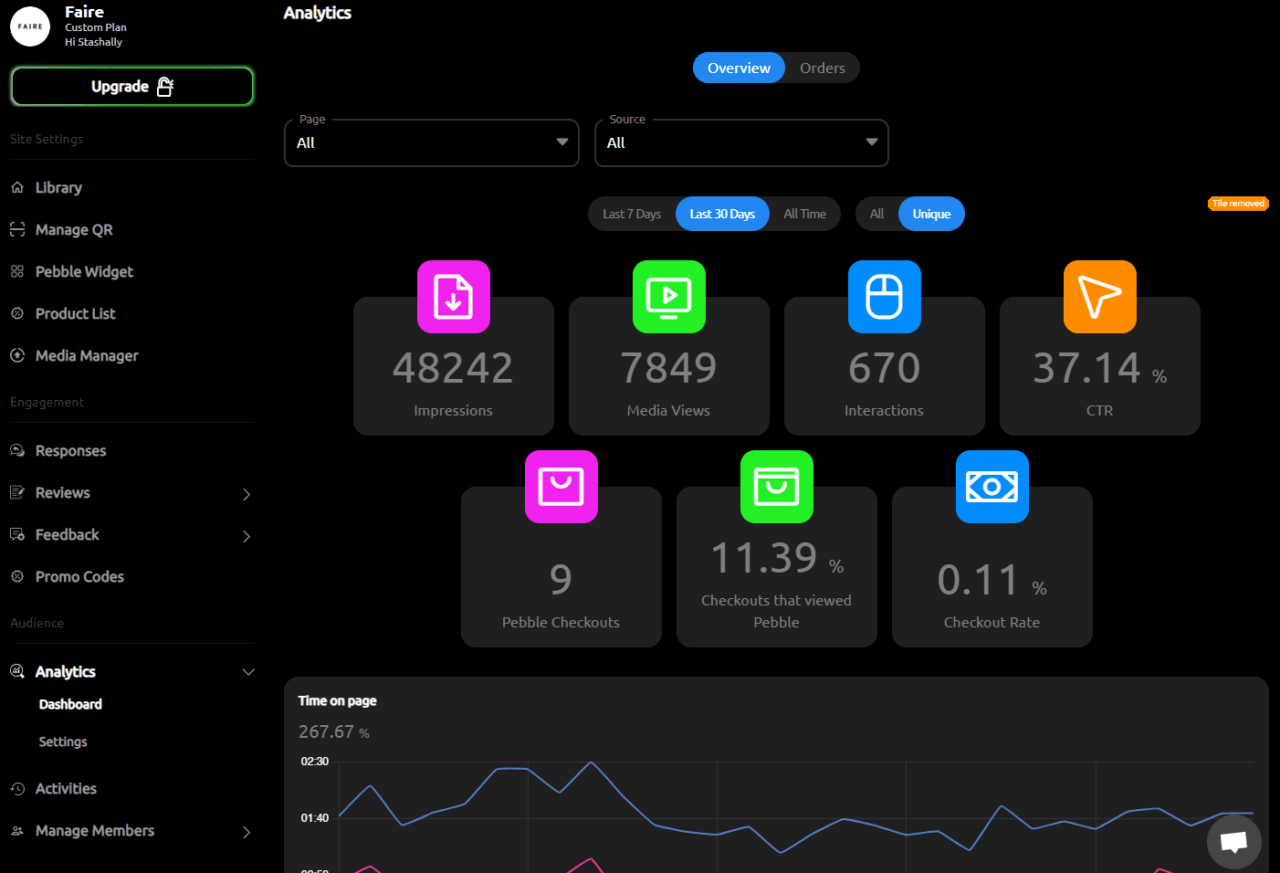Click the Tile removed badge

pyautogui.click(x=1238, y=203)
